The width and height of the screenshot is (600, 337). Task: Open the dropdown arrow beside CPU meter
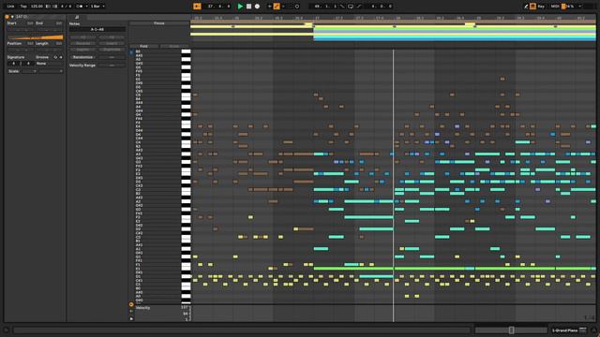coord(580,7)
